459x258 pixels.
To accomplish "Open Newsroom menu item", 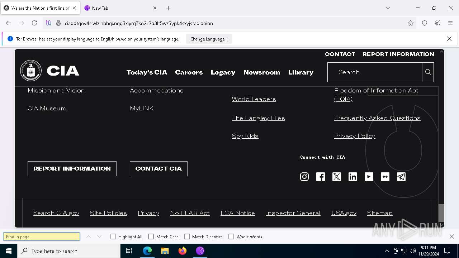I will tap(262, 72).
